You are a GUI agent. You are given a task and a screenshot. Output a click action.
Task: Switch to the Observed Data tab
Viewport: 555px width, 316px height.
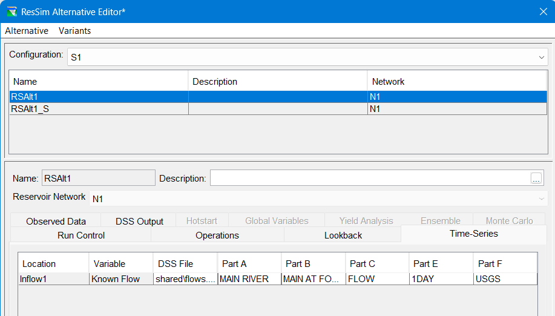click(x=56, y=221)
